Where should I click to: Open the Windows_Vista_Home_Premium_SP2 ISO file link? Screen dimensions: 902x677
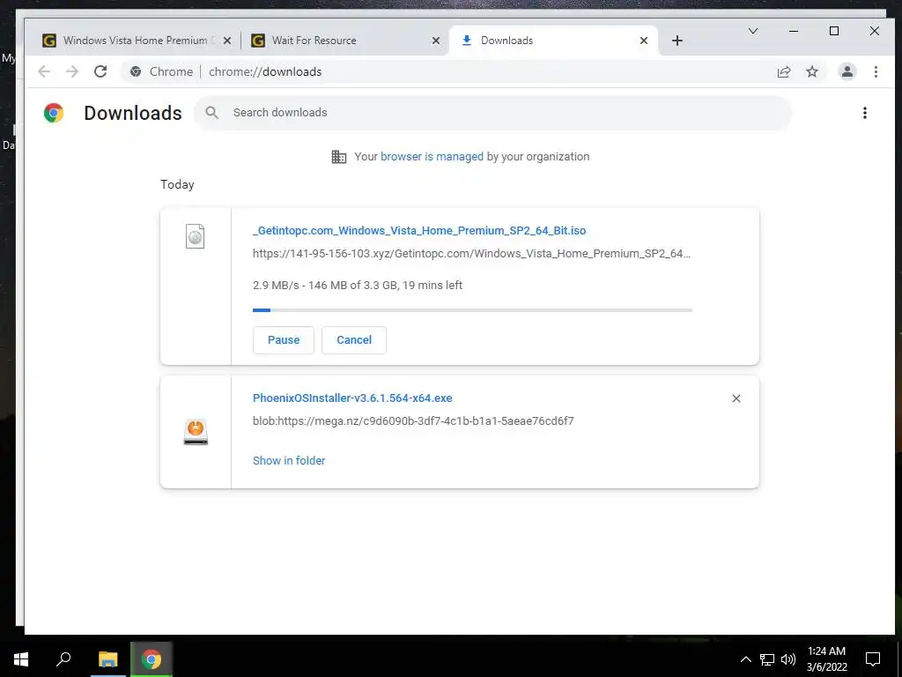click(418, 231)
